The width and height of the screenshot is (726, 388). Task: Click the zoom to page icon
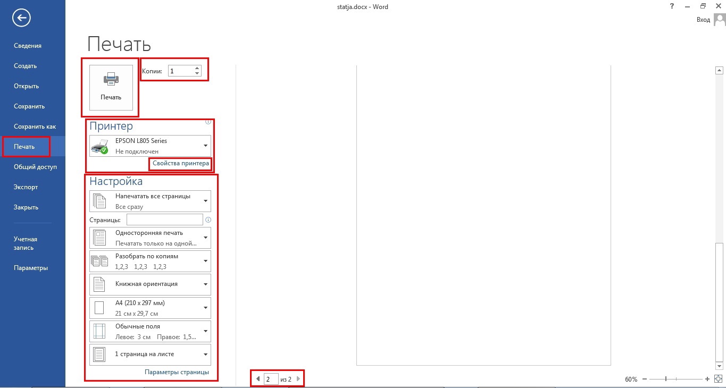pyautogui.click(x=717, y=379)
